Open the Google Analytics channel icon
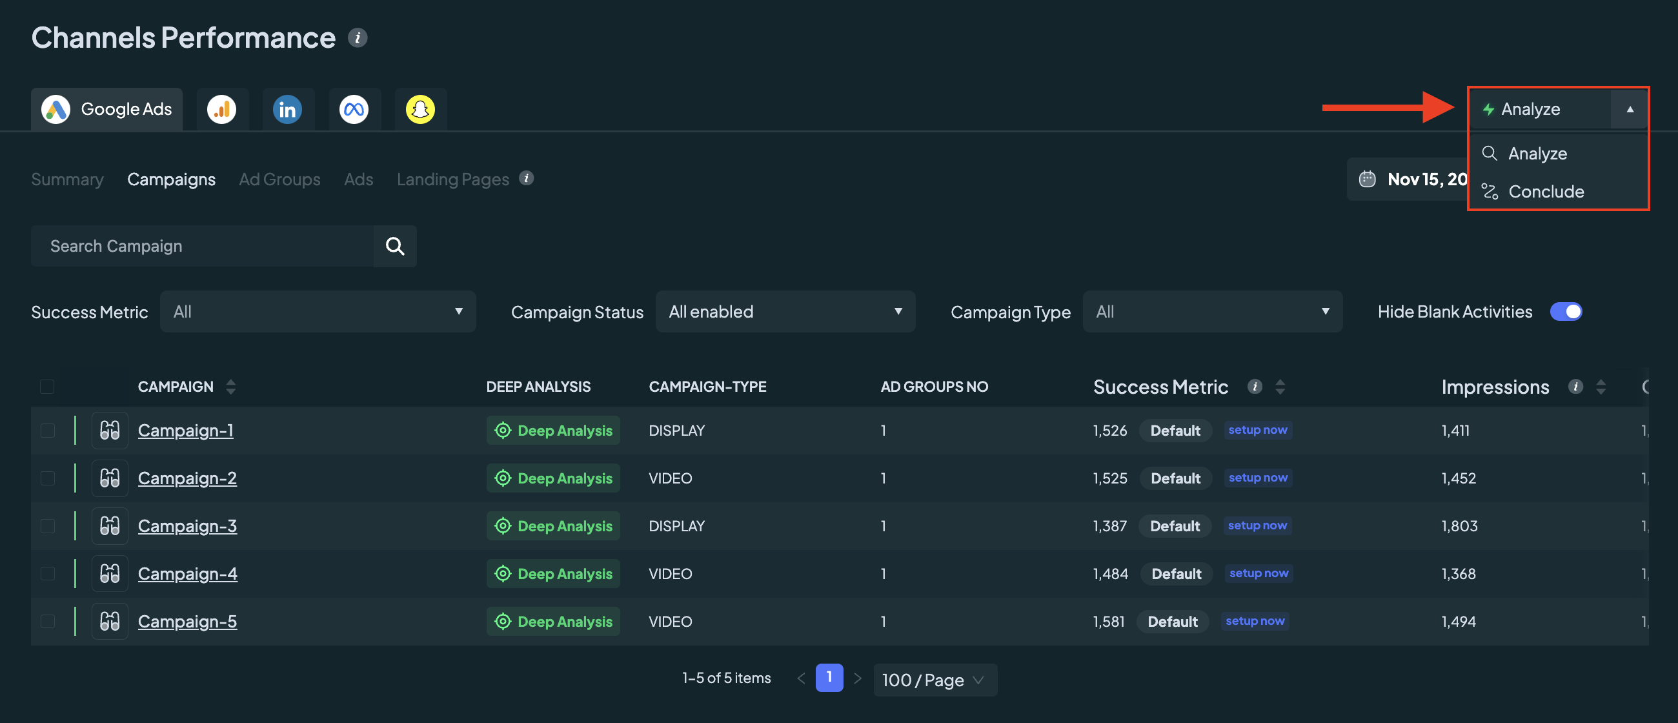This screenshot has width=1678, height=723. tap(221, 110)
